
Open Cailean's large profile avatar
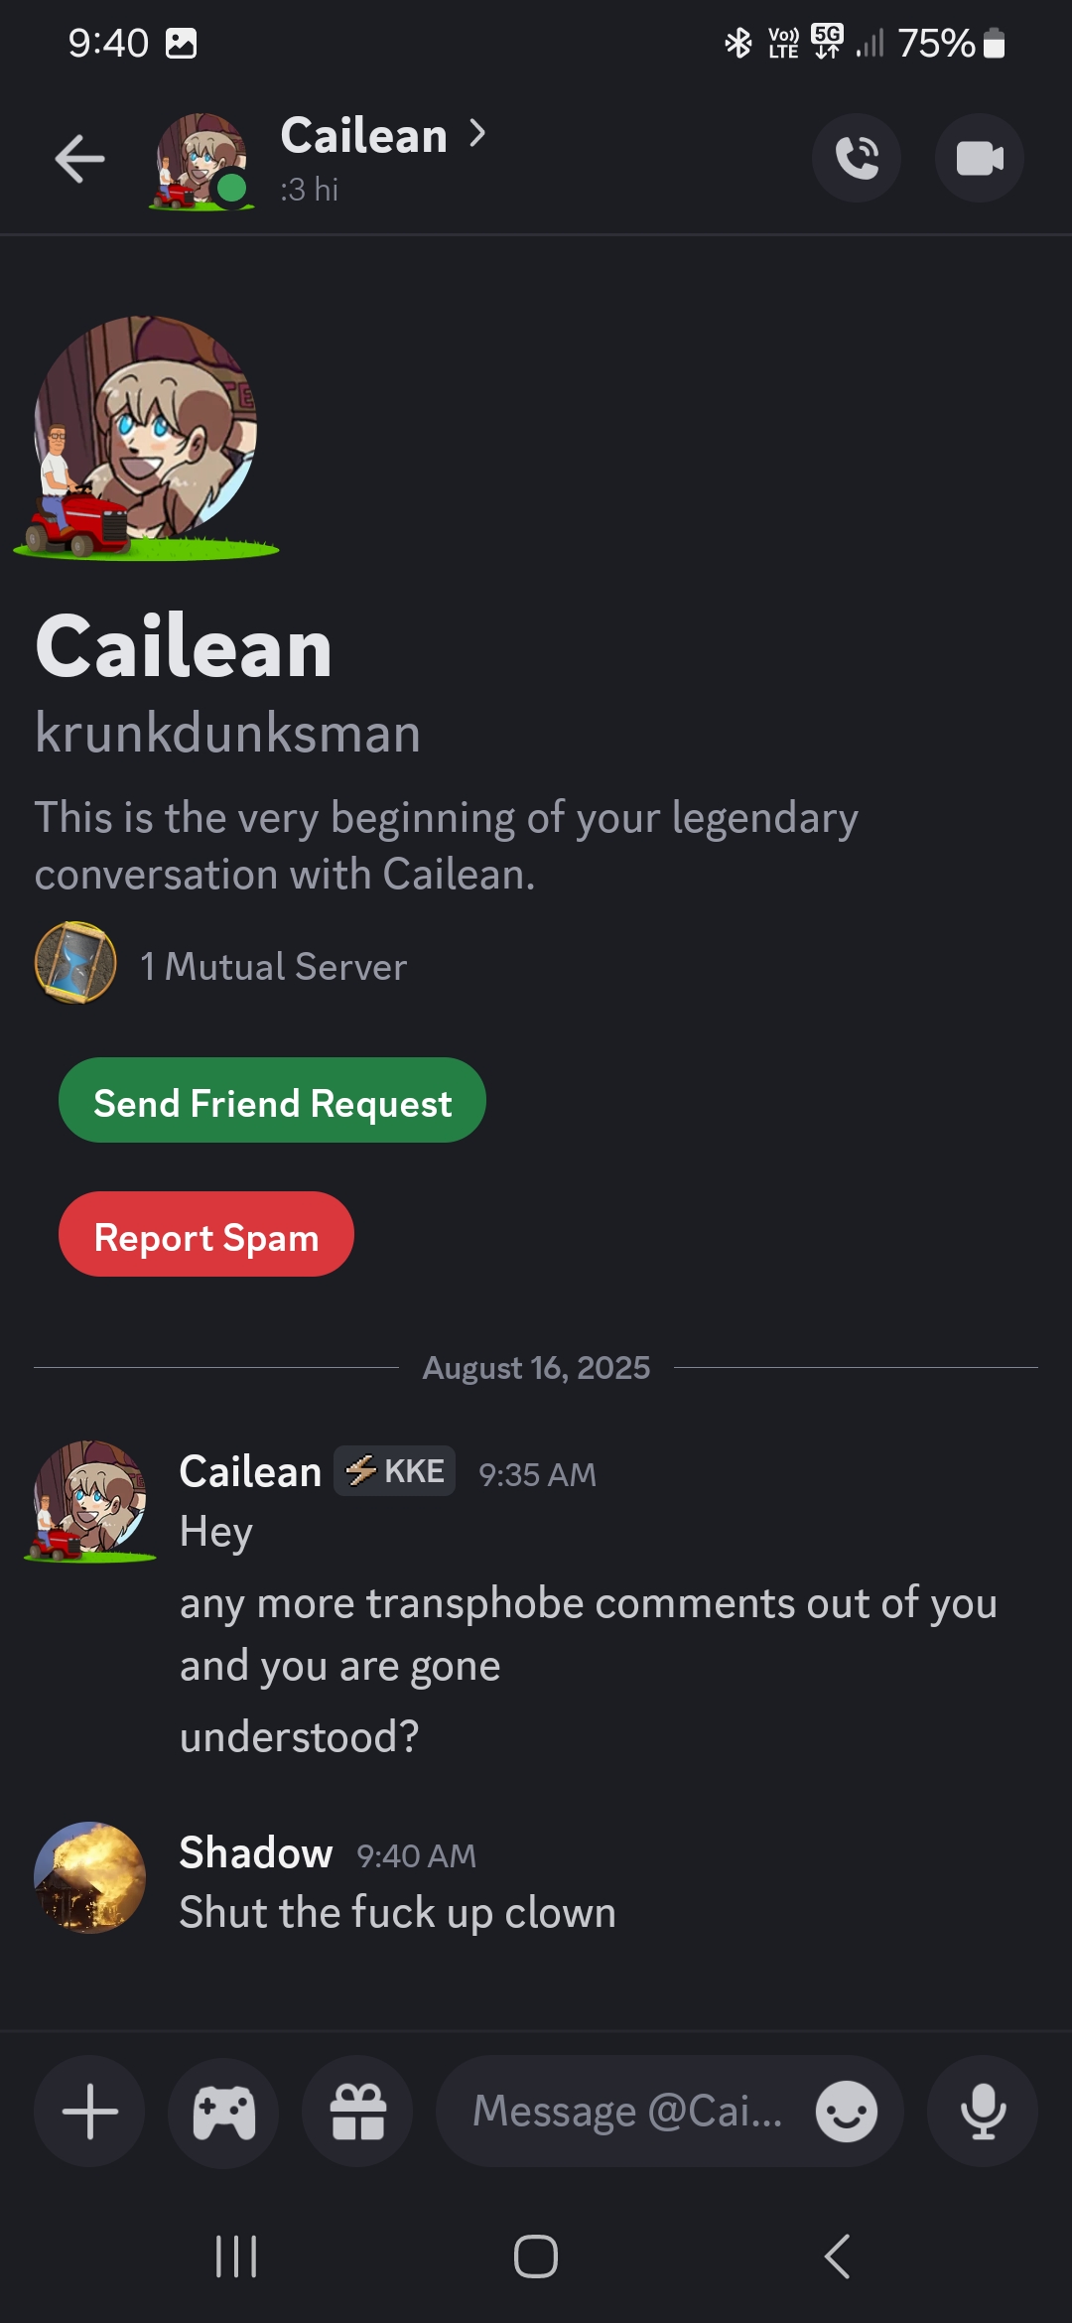pyautogui.click(x=146, y=437)
